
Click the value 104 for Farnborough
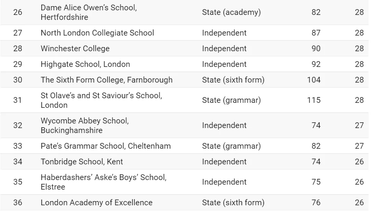point(314,80)
